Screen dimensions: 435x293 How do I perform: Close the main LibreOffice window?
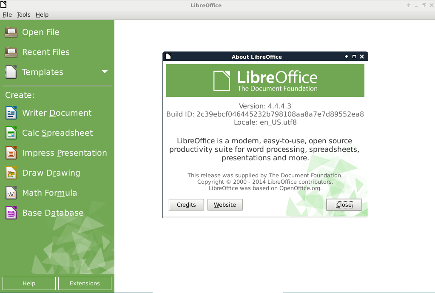[432, 5]
